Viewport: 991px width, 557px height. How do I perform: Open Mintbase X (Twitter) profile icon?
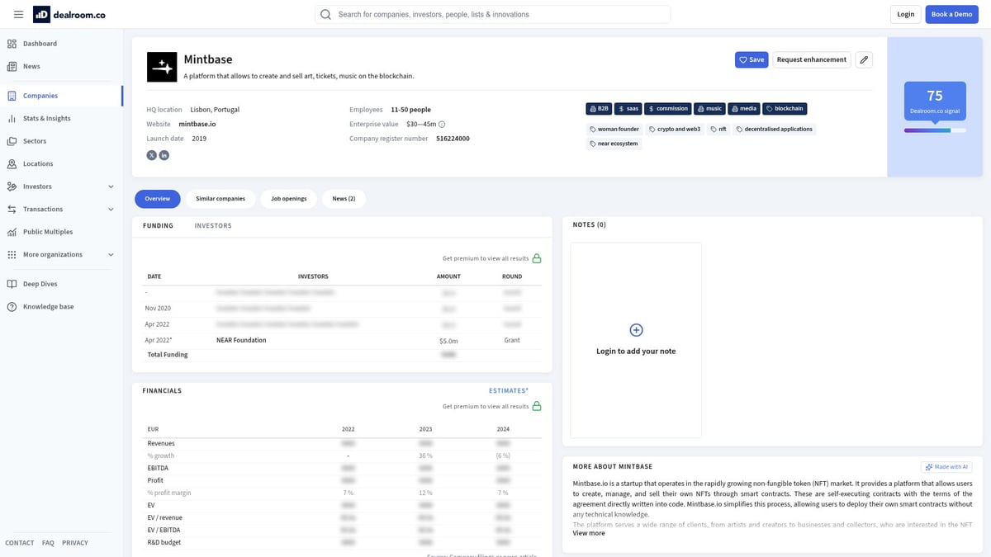152,155
